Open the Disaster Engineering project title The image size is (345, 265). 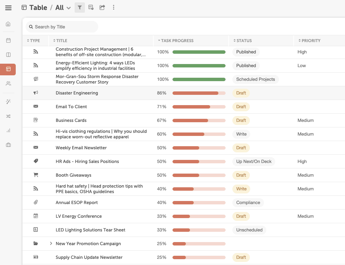77,93
